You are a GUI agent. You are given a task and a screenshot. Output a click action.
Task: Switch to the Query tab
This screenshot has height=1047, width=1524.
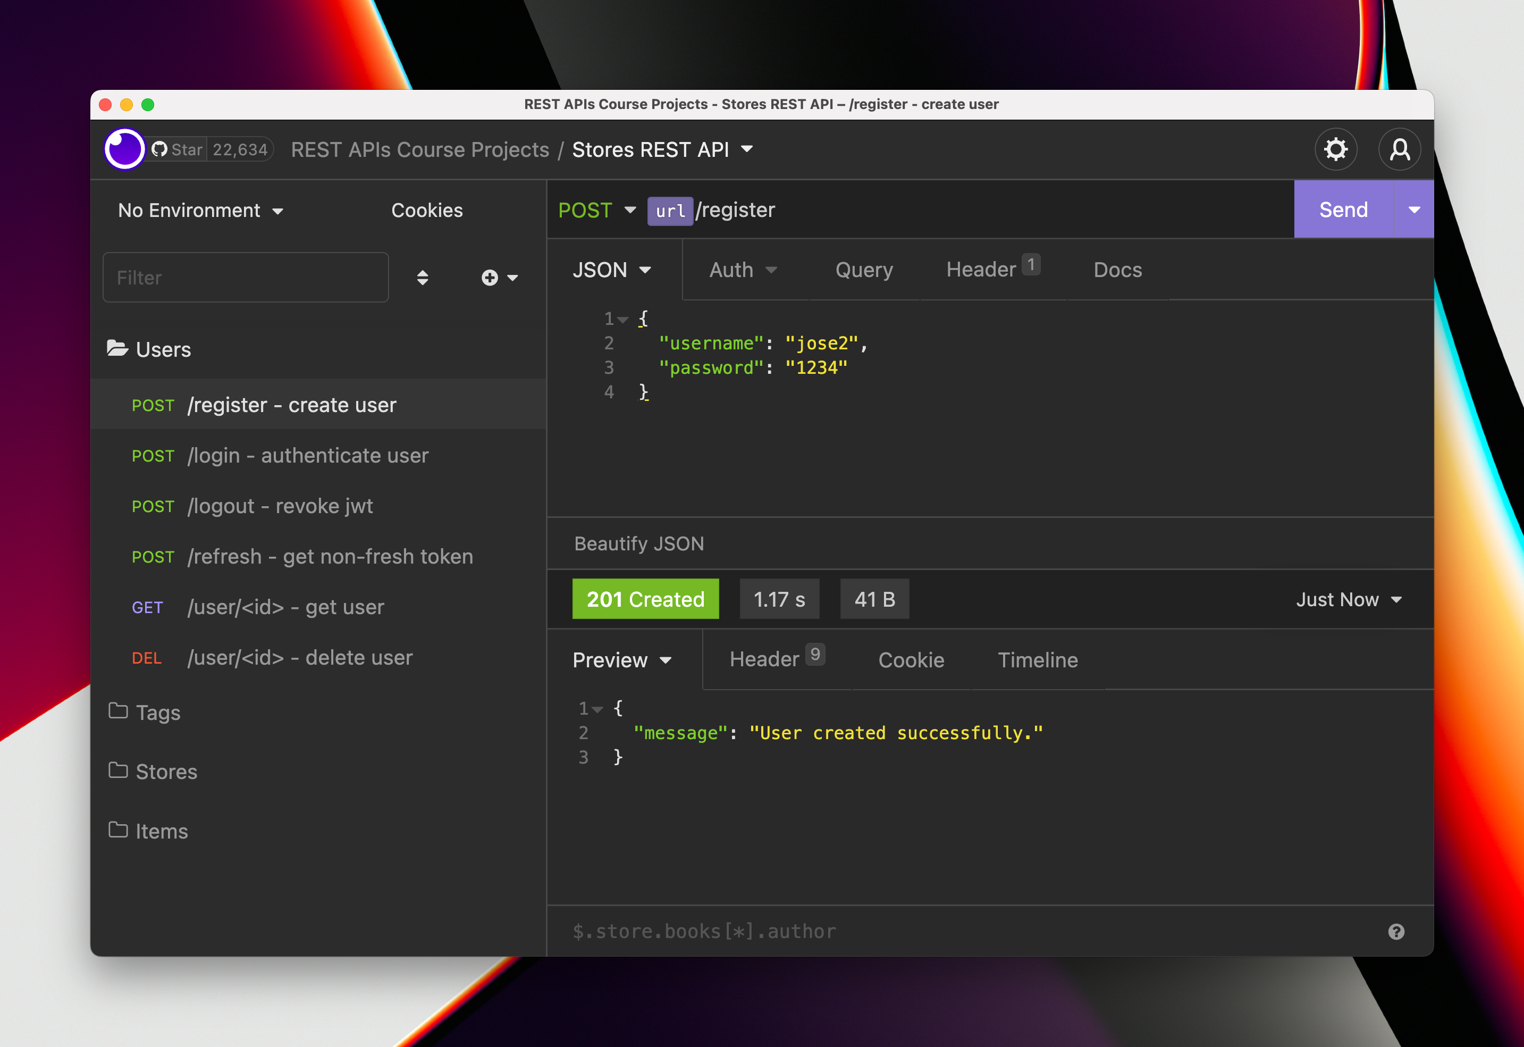tap(864, 270)
